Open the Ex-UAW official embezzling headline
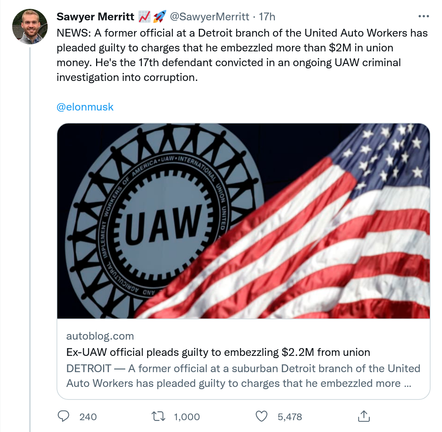Viewport: 442px width, 432px height. 218,352
